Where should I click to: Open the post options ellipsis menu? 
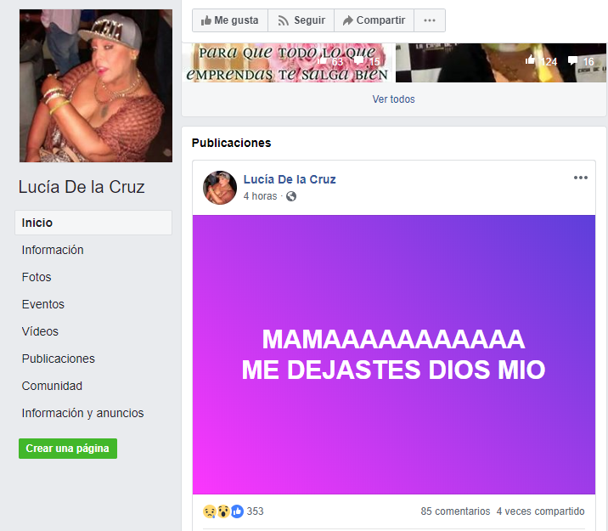(x=581, y=178)
